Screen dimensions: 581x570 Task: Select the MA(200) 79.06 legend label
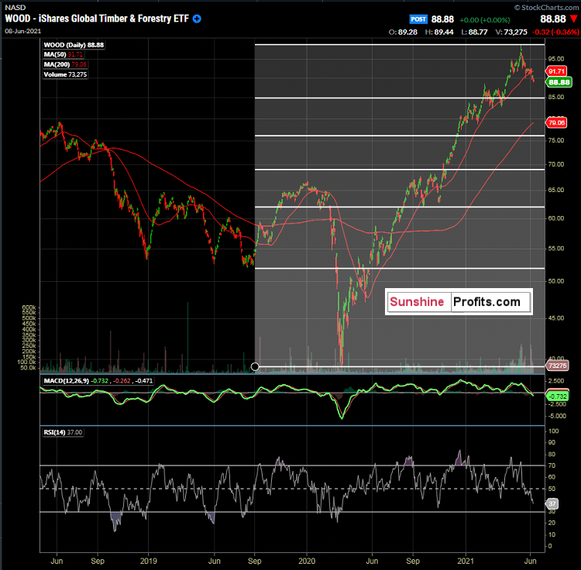(65, 64)
